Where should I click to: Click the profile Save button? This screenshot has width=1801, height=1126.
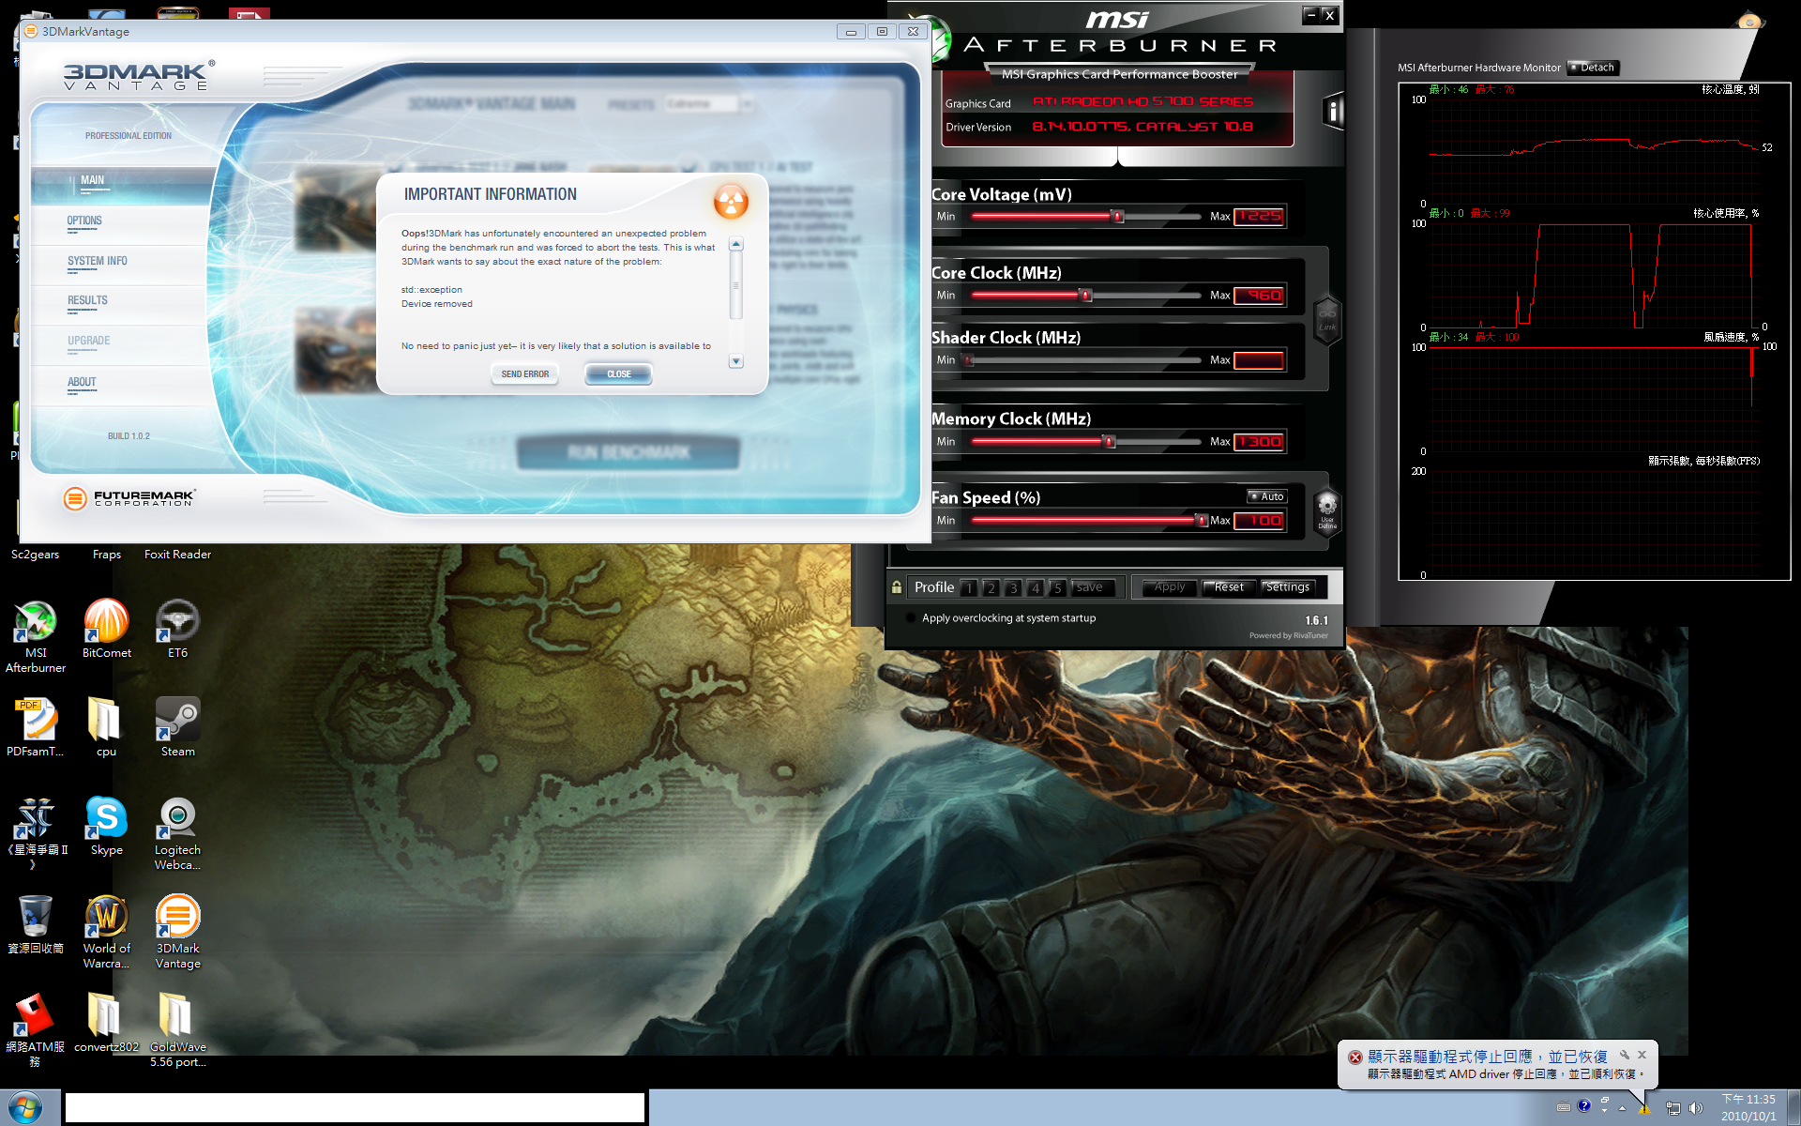[1094, 587]
